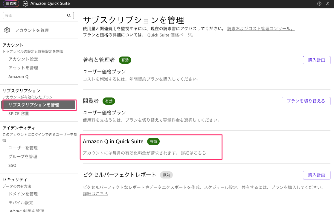Open 詳細はこちら link under Amazon Q
The image size is (334, 212).
(193, 153)
